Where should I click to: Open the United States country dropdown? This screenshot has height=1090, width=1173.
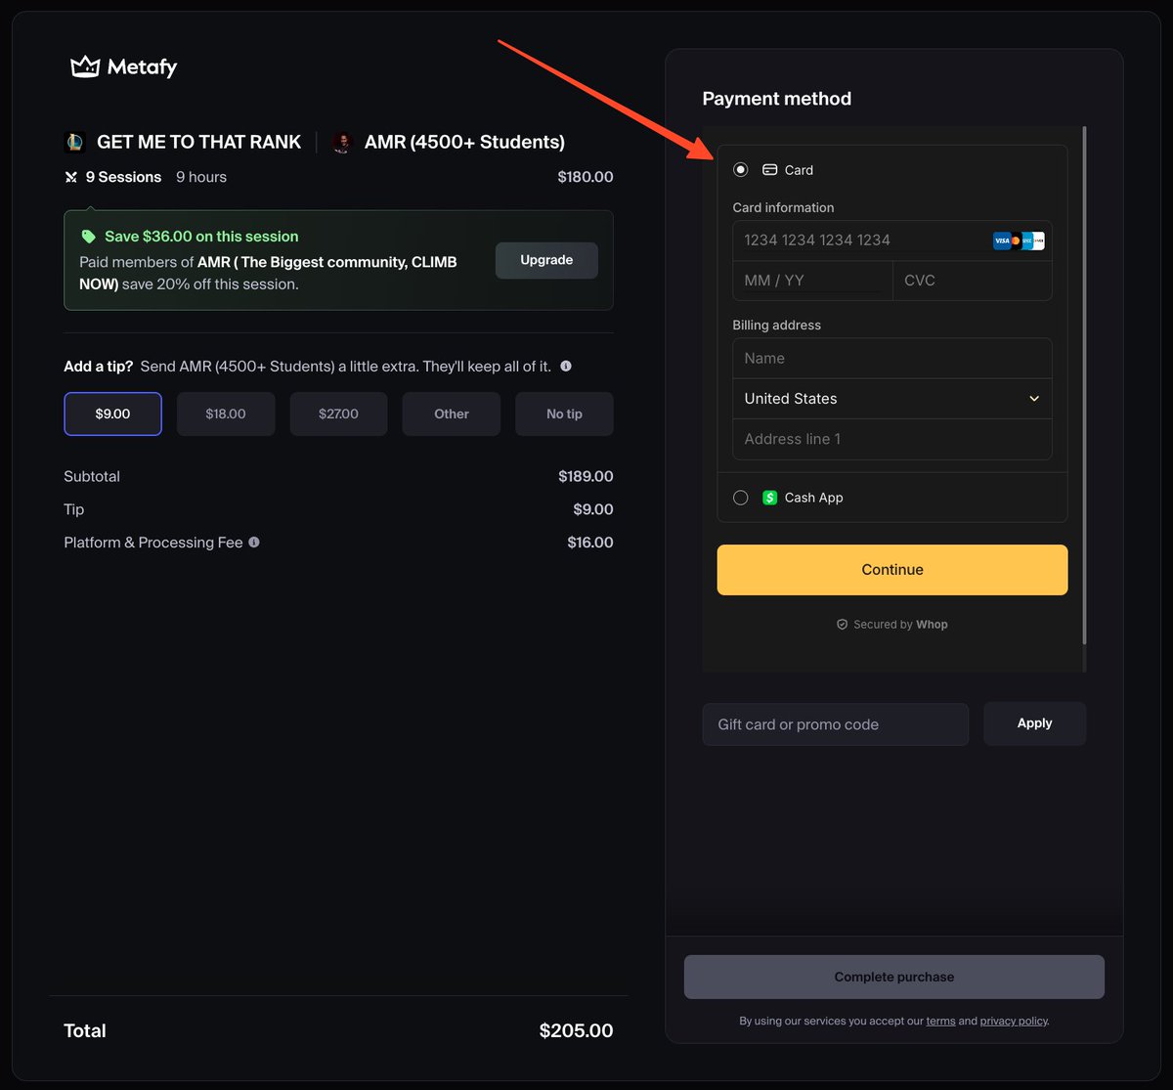tap(892, 399)
